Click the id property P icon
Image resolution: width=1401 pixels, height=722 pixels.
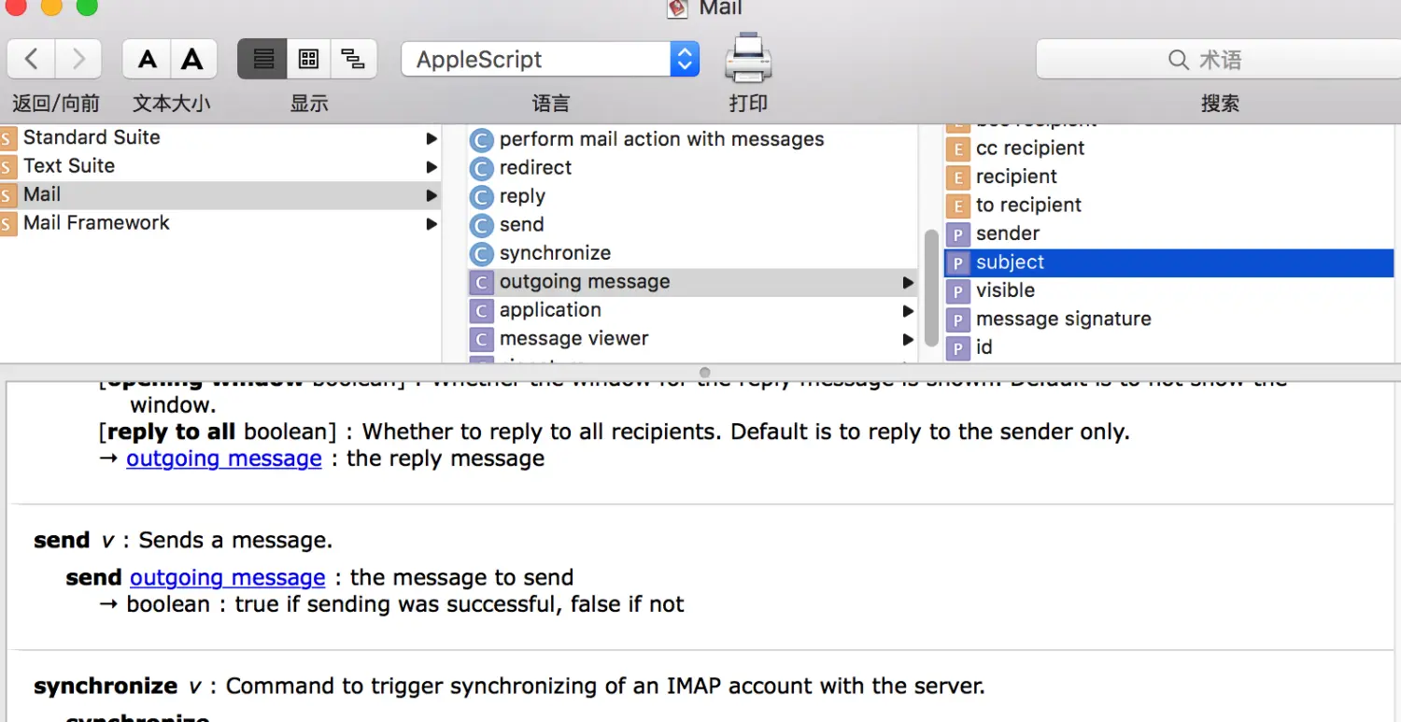coord(957,349)
